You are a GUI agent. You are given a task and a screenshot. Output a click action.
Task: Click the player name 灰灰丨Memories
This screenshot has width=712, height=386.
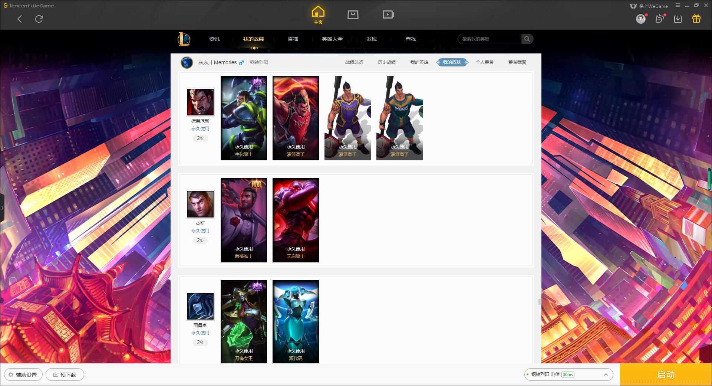[217, 62]
